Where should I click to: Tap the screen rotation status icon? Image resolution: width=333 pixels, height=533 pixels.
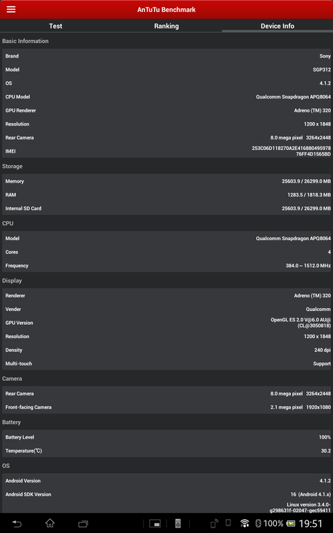214,523
